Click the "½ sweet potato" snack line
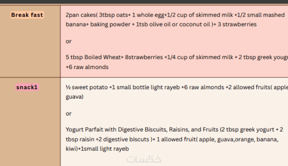The height and width of the screenshot is (166, 288). click(176, 88)
